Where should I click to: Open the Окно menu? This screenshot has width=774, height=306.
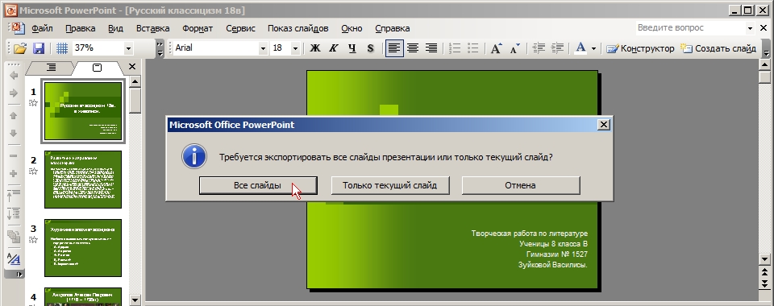352,28
